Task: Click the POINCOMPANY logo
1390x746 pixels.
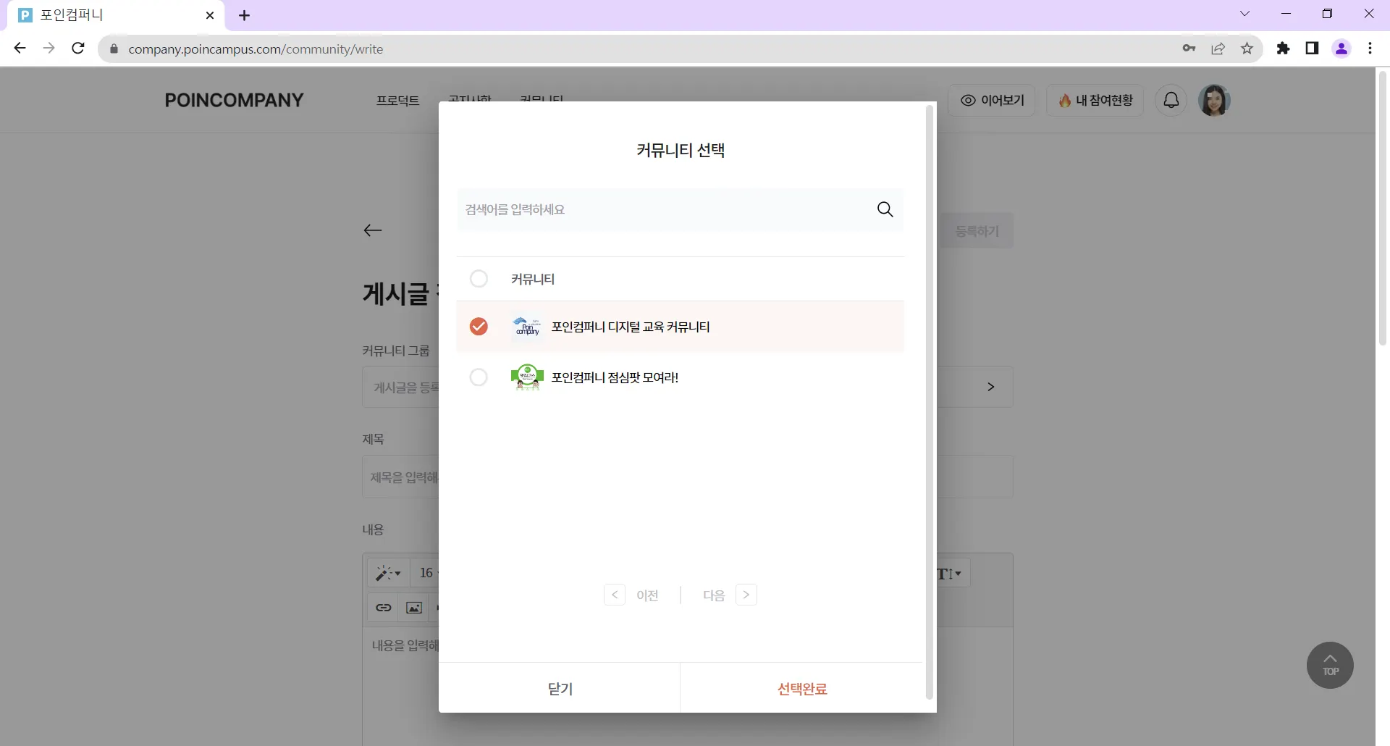Action: (234, 100)
